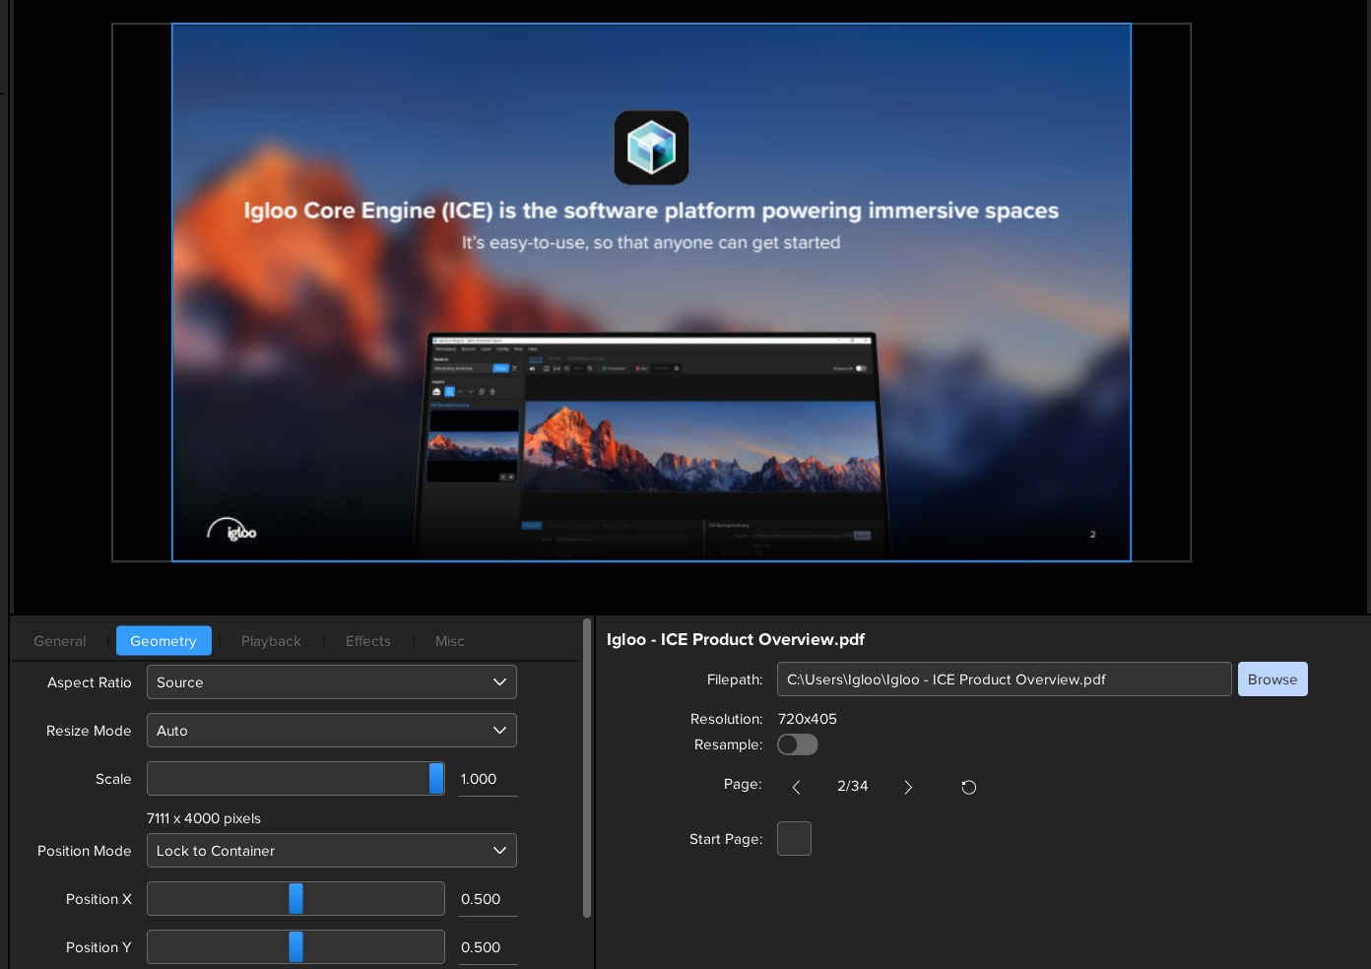This screenshot has width=1371, height=969.
Task: Click the Browse button
Action: 1272,679
